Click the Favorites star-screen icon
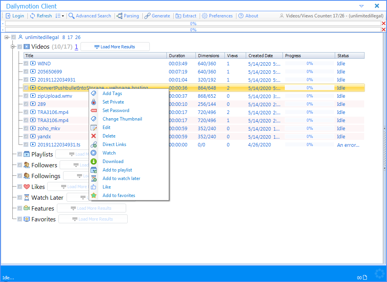The height and width of the screenshot is (282, 387). click(x=27, y=219)
